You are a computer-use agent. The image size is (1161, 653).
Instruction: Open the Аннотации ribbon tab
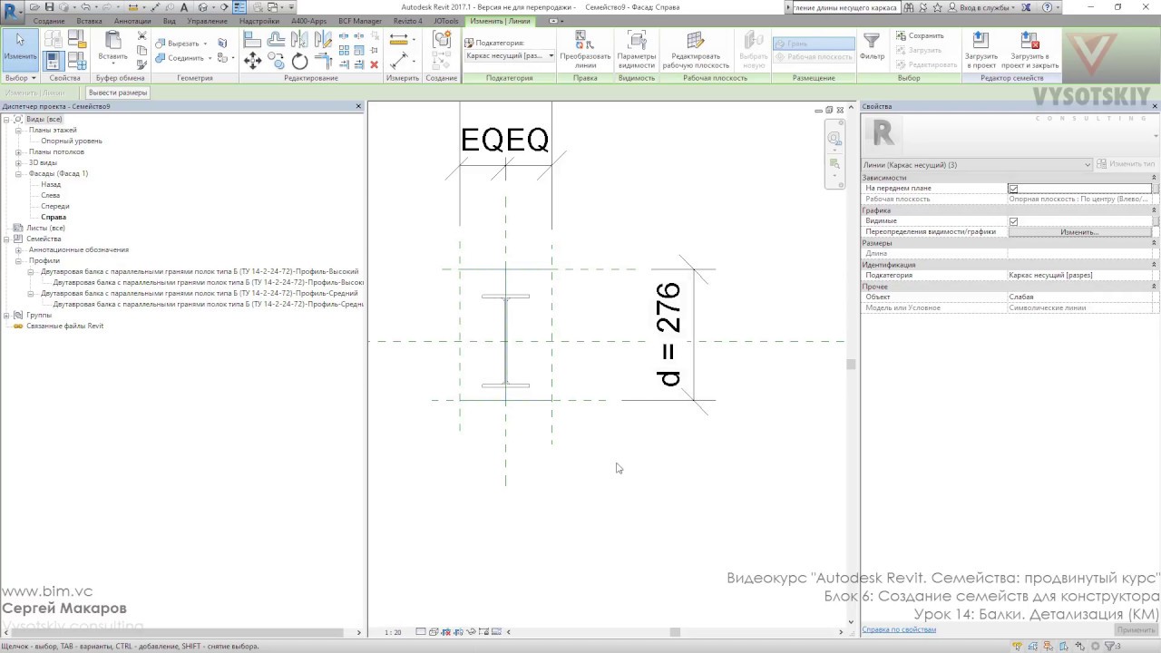pyautogui.click(x=132, y=21)
